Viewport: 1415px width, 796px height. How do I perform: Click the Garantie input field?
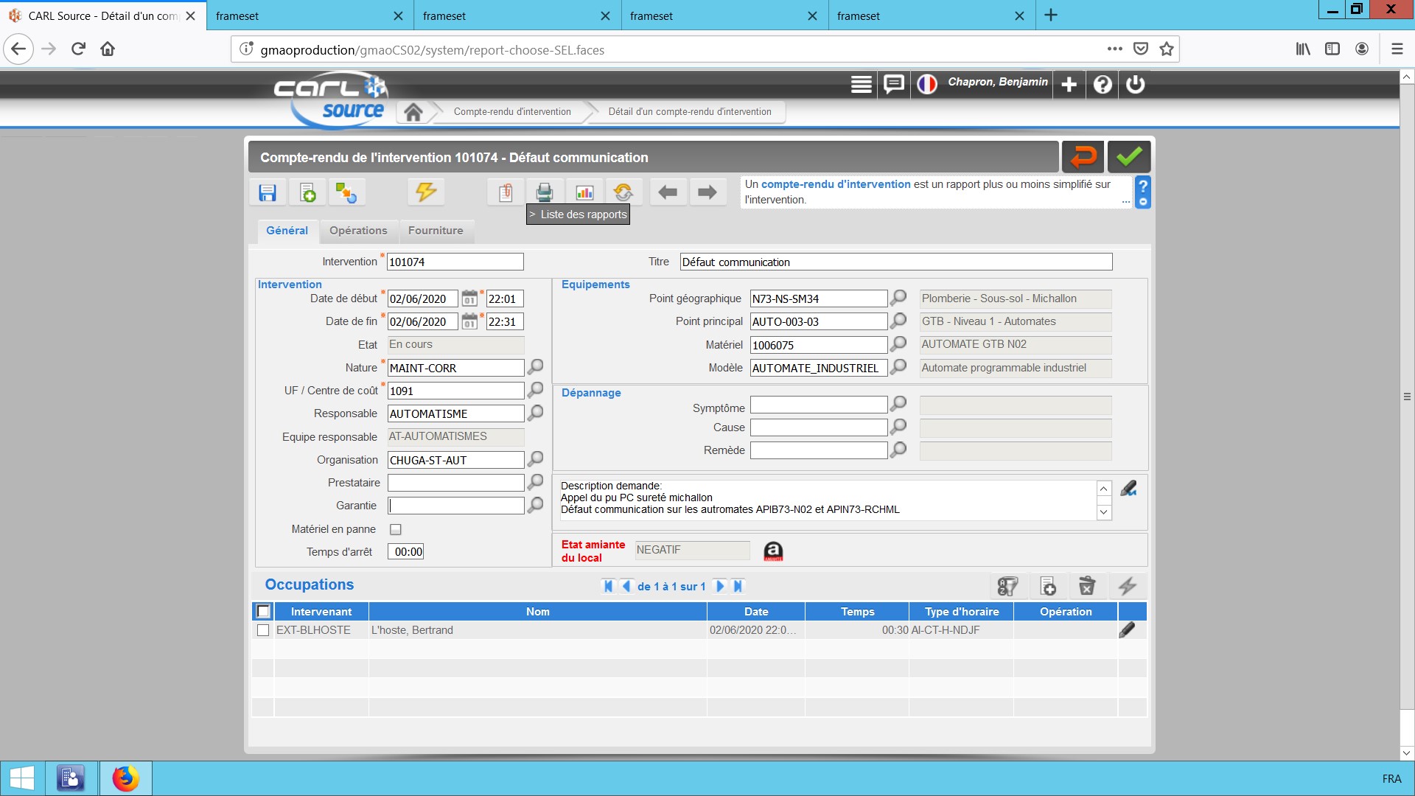click(455, 506)
